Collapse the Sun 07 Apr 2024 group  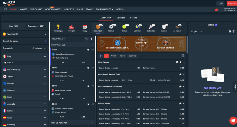click(x=92, y=45)
